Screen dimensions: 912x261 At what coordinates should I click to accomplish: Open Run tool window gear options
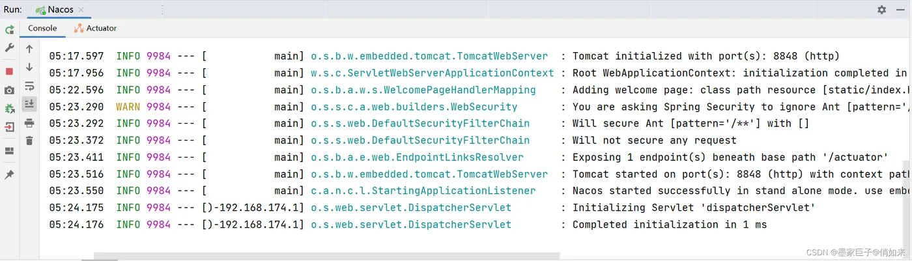pyautogui.click(x=881, y=10)
